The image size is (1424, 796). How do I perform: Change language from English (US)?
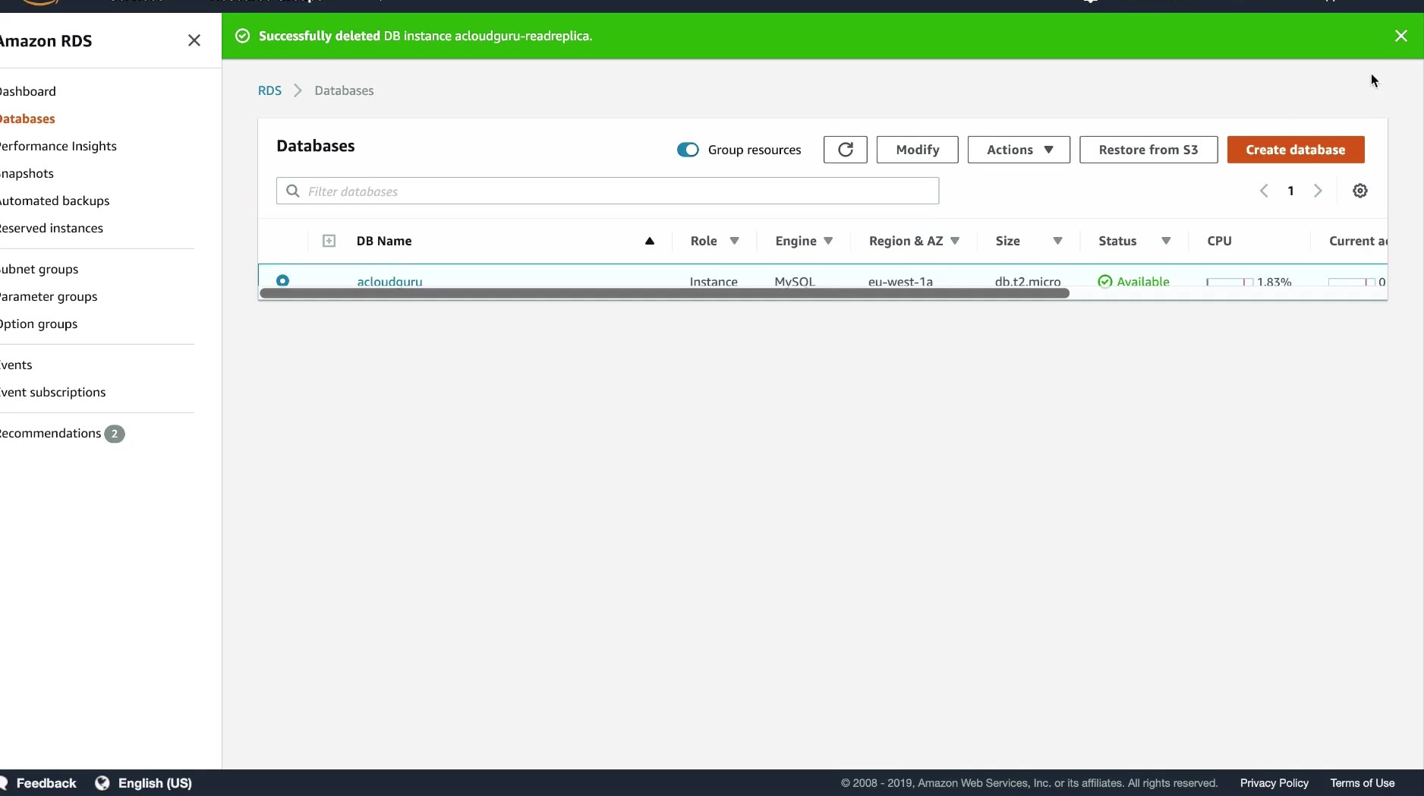[155, 783]
